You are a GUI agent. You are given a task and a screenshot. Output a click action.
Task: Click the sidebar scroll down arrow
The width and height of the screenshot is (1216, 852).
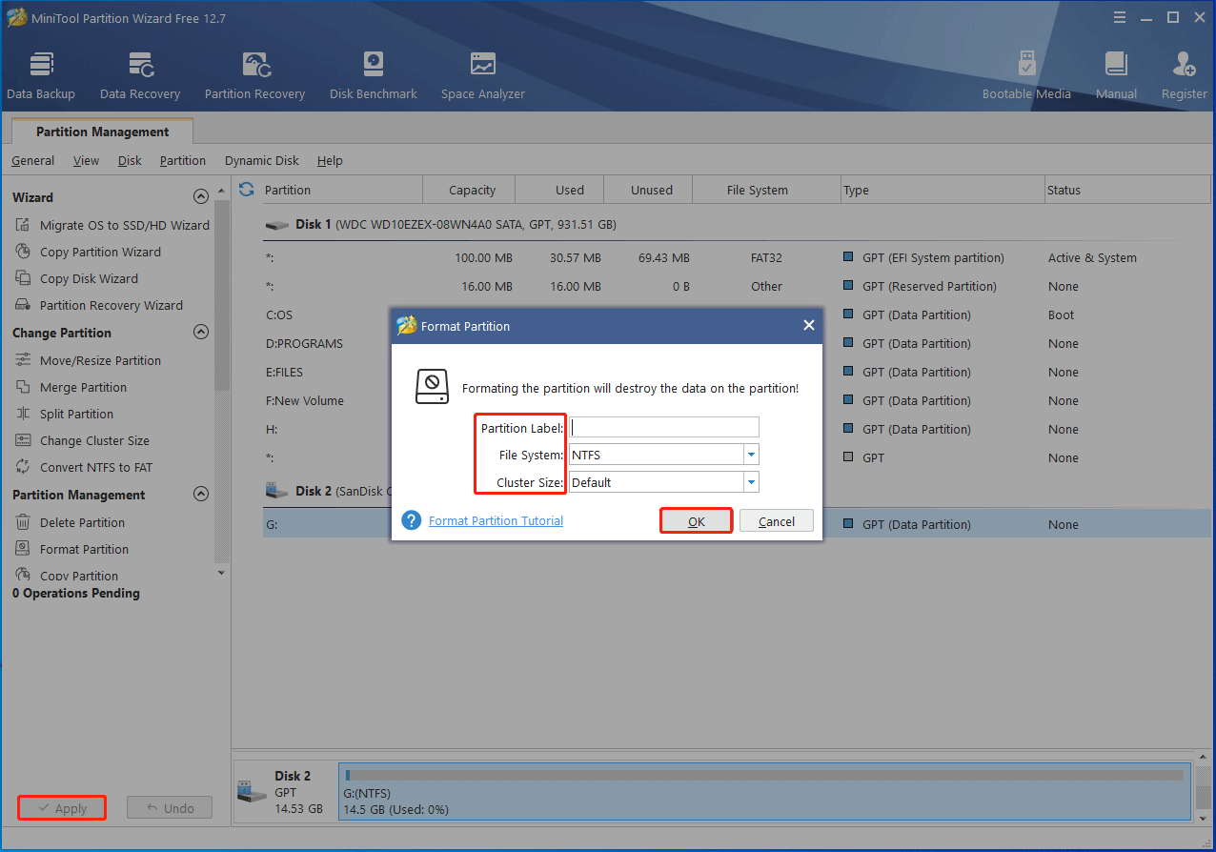tap(222, 573)
